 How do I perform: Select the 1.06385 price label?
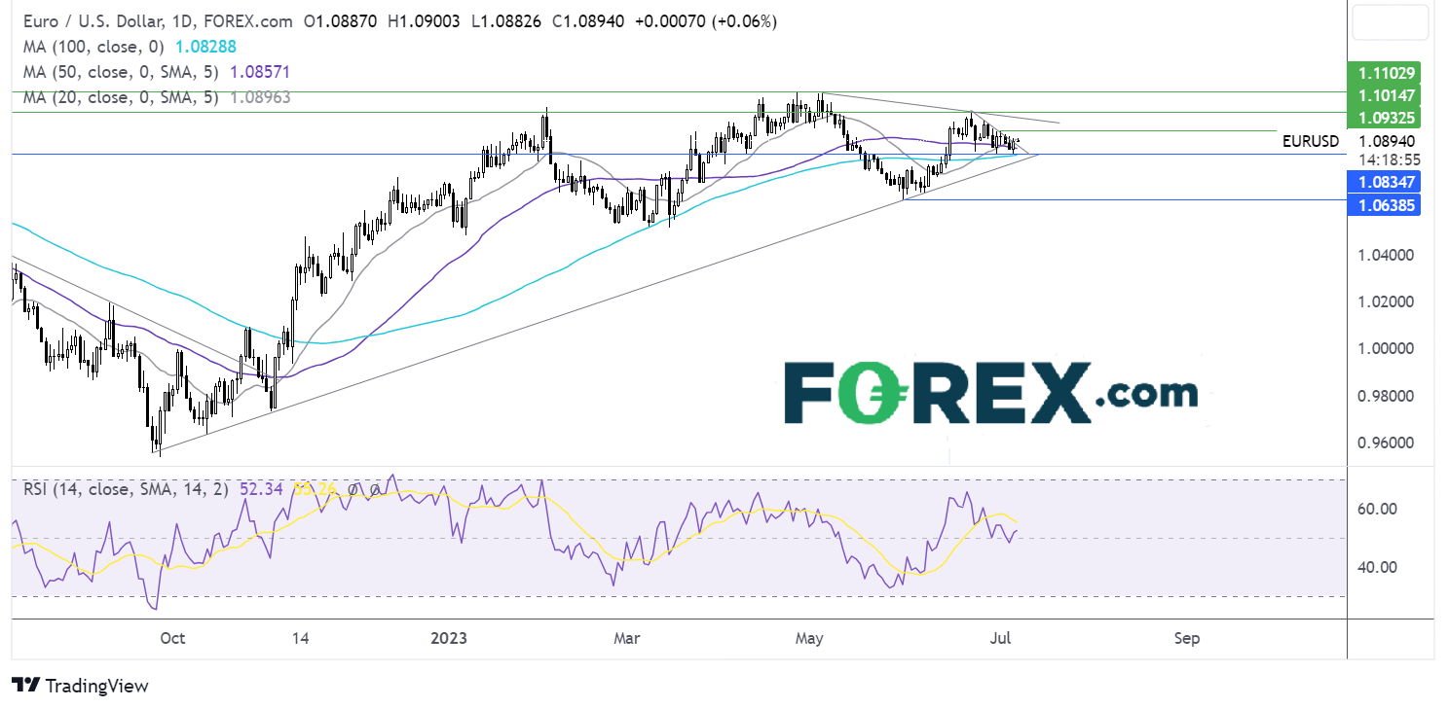click(1387, 204)
